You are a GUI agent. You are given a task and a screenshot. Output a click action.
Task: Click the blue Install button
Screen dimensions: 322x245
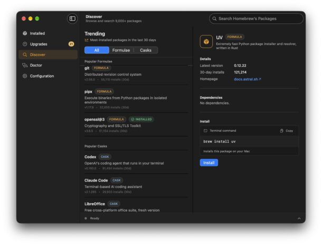209,162
